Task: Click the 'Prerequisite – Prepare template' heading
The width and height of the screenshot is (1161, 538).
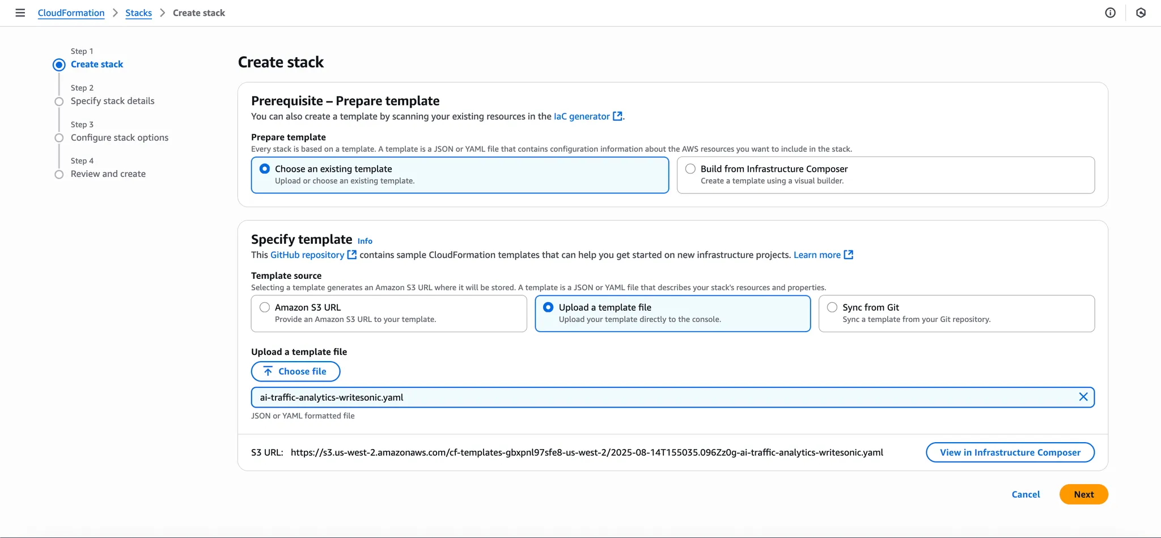Action: coord(345,100)
